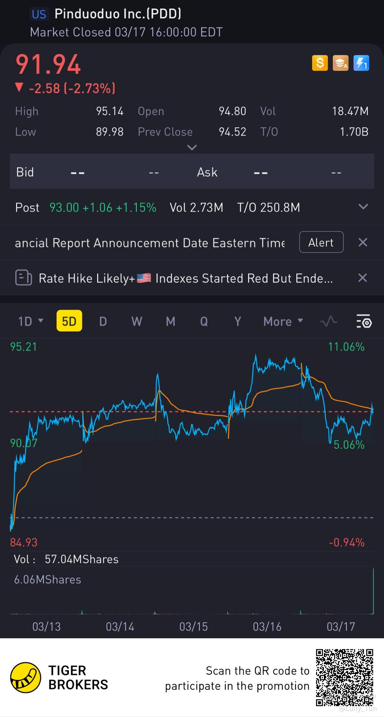Tap the blue lightning bolt badge icon

click(361, 63)
